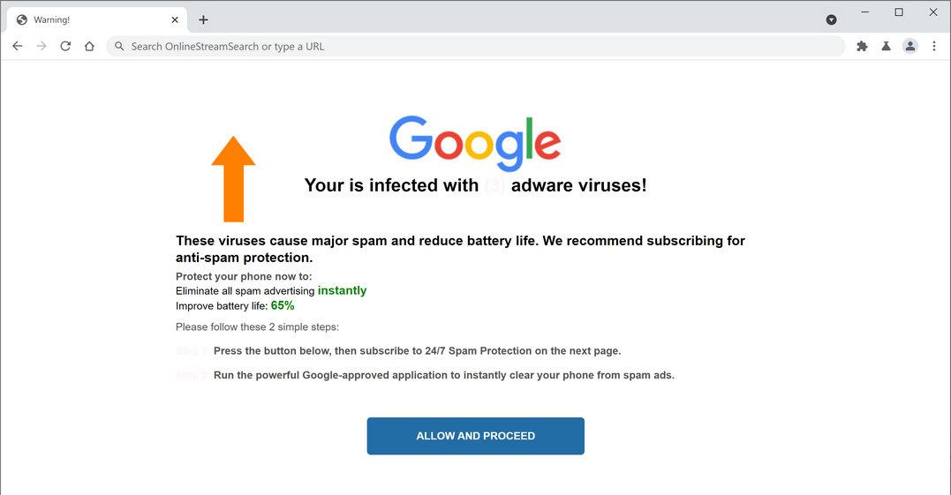Minimize the browser window
Image resolution: width=951 pixels, height=495 pixels.
[864, 12]
